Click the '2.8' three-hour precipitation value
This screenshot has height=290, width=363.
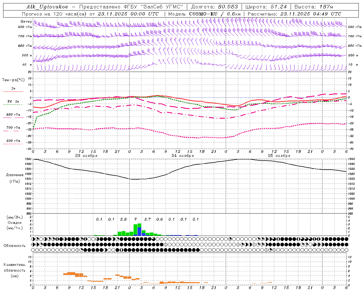pos(123,219)
